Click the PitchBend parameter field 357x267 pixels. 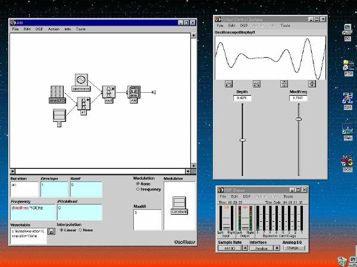click(80, 212)
